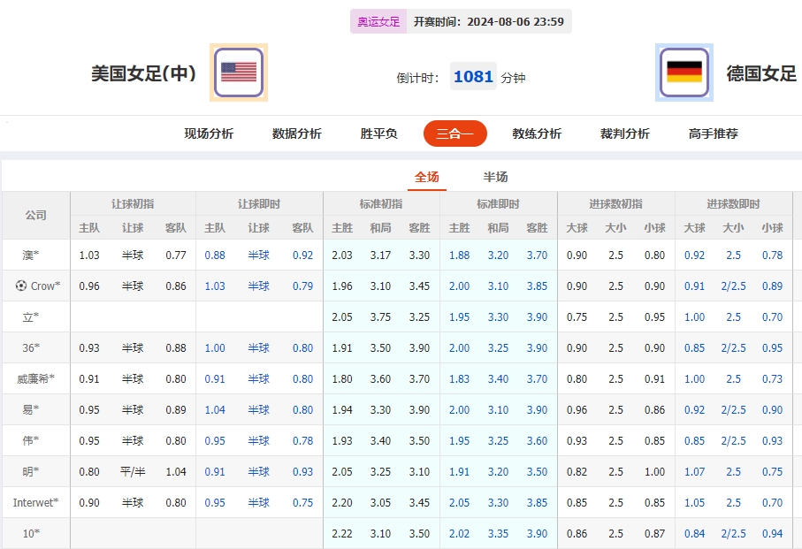802x549 pixels.
Task: Click bookmaker name Interwet*
Action: (35, 502)
